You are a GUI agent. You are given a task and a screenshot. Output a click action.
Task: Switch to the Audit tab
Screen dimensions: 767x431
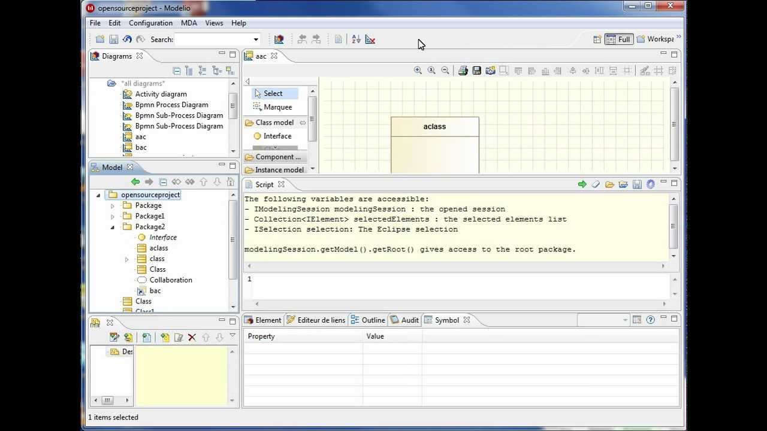pos(404,320)
